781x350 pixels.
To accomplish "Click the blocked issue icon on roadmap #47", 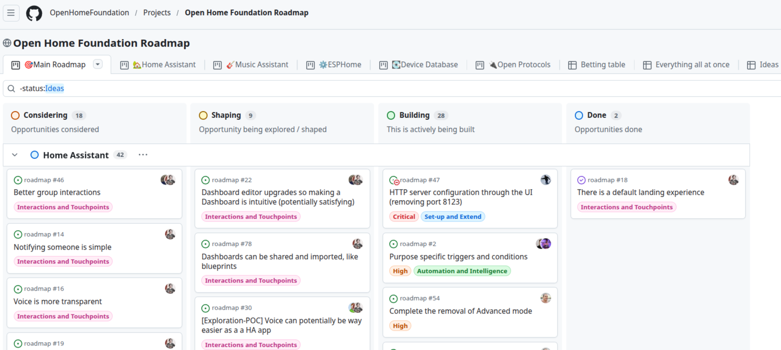I will click(394, 181).
